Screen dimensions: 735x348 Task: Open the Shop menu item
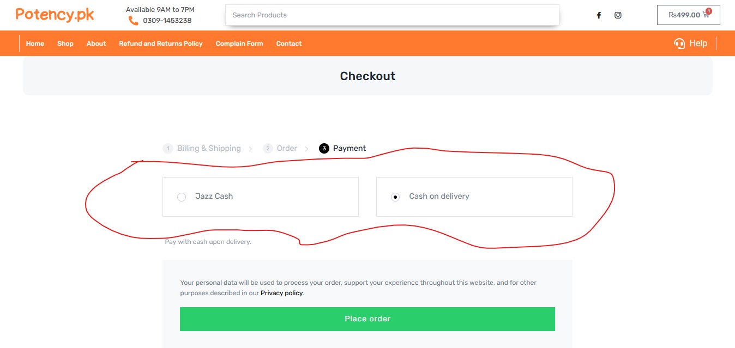[x=65, y=44]
